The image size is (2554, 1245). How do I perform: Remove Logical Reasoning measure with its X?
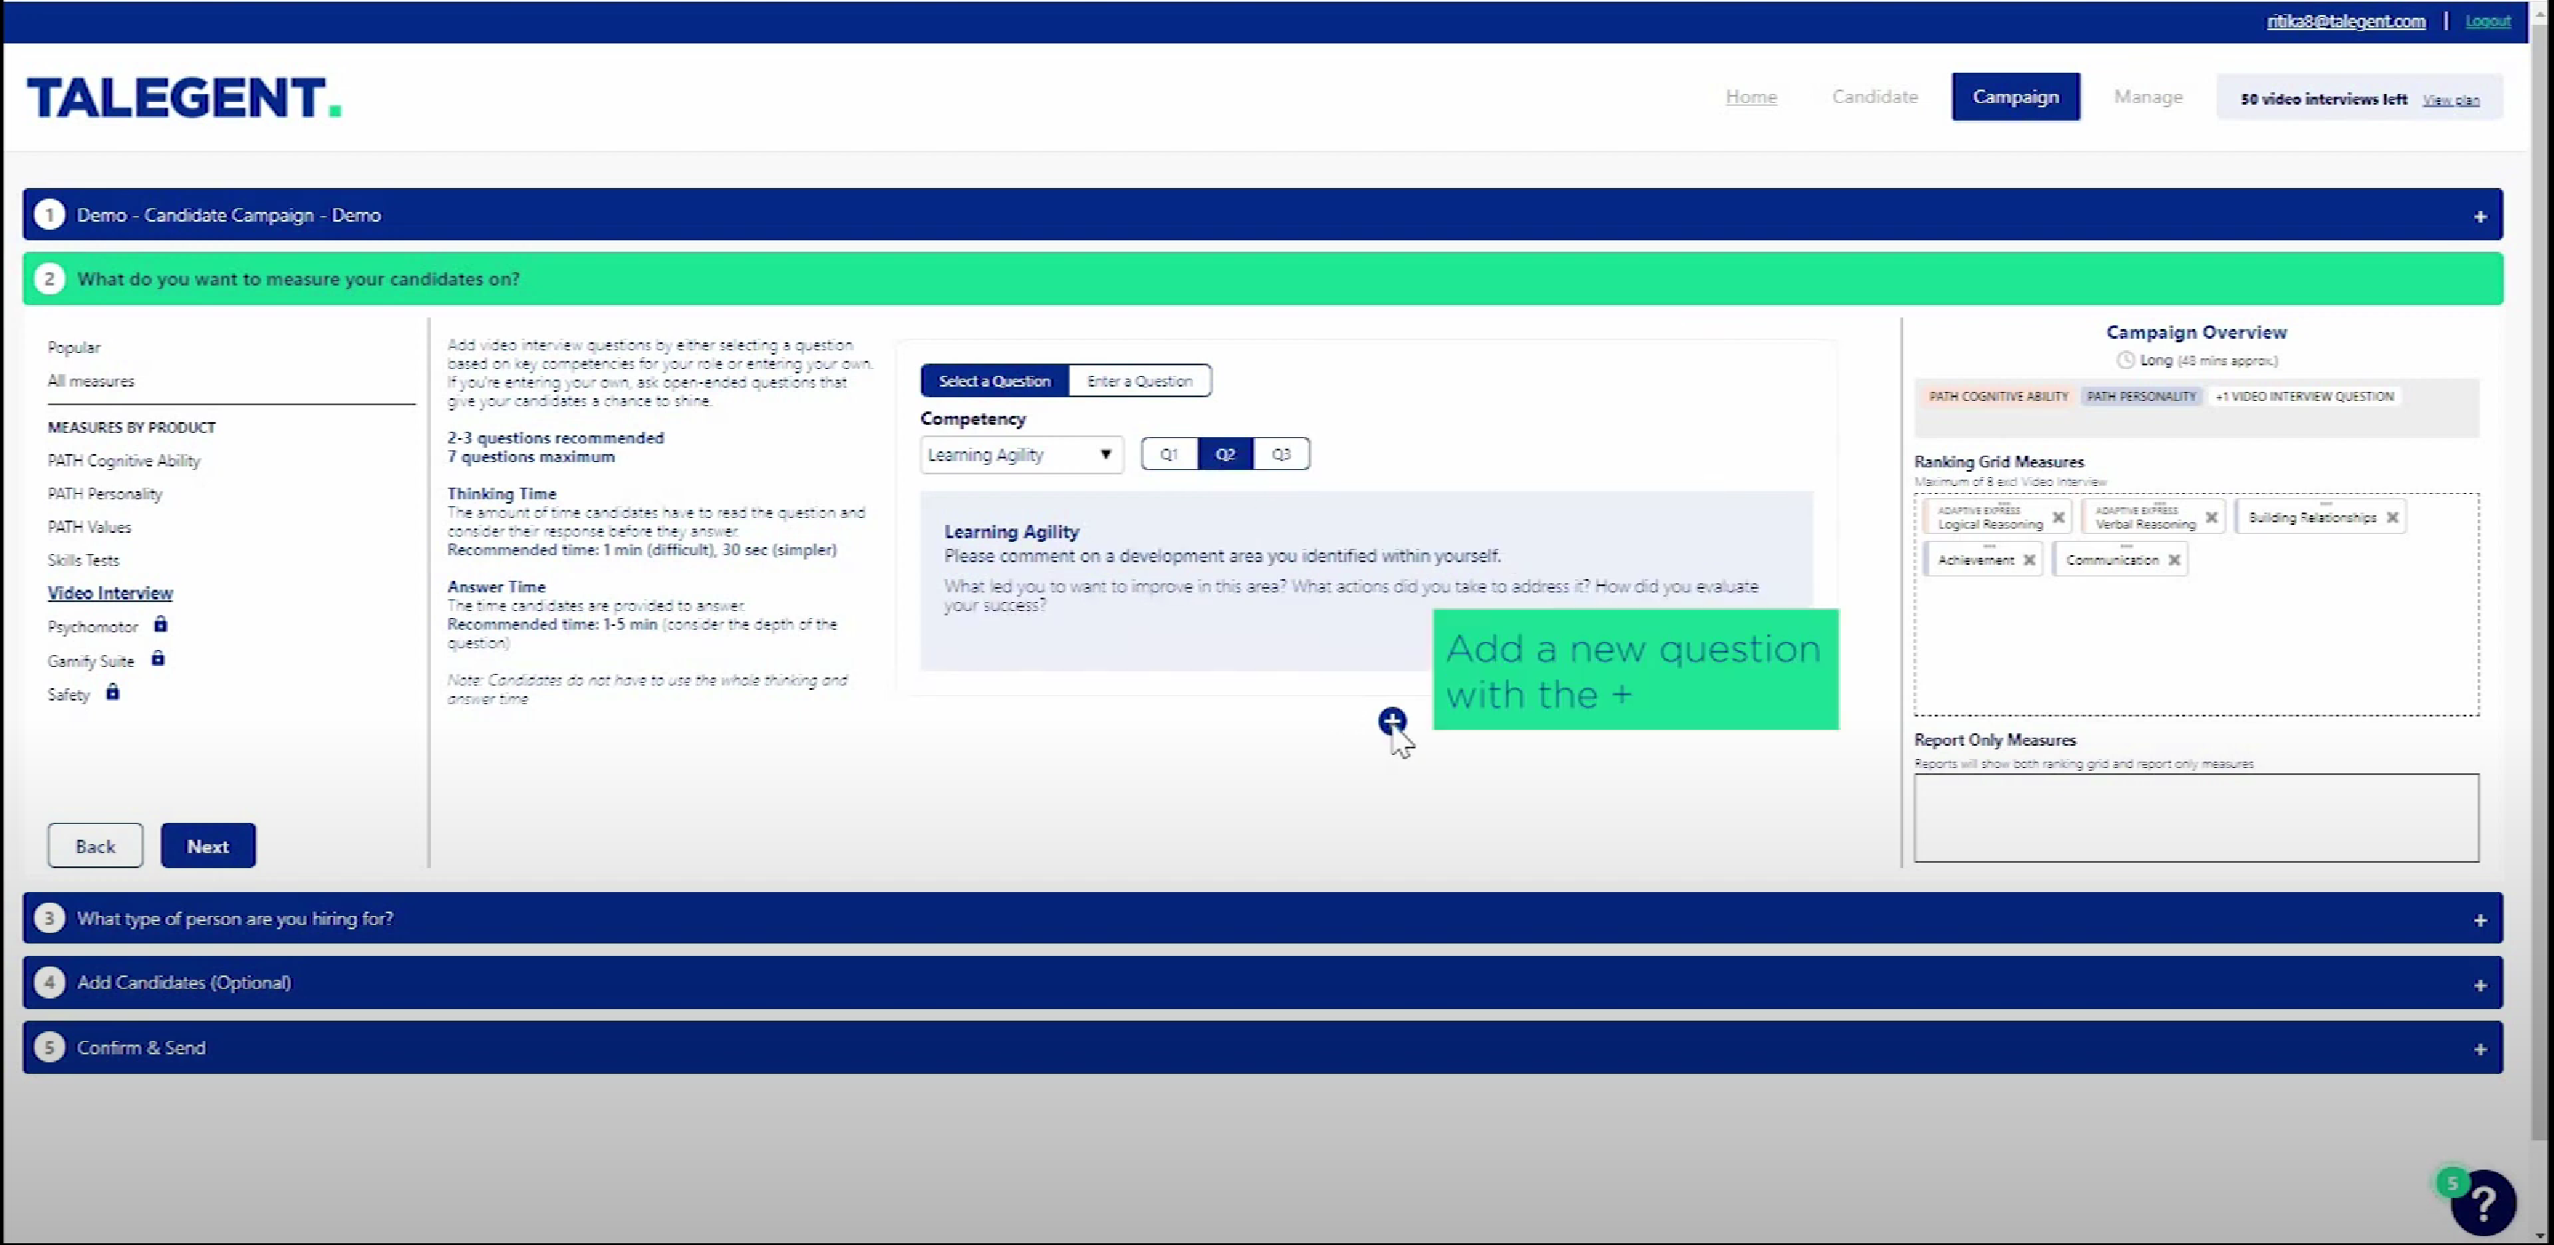coord(2058,518)
